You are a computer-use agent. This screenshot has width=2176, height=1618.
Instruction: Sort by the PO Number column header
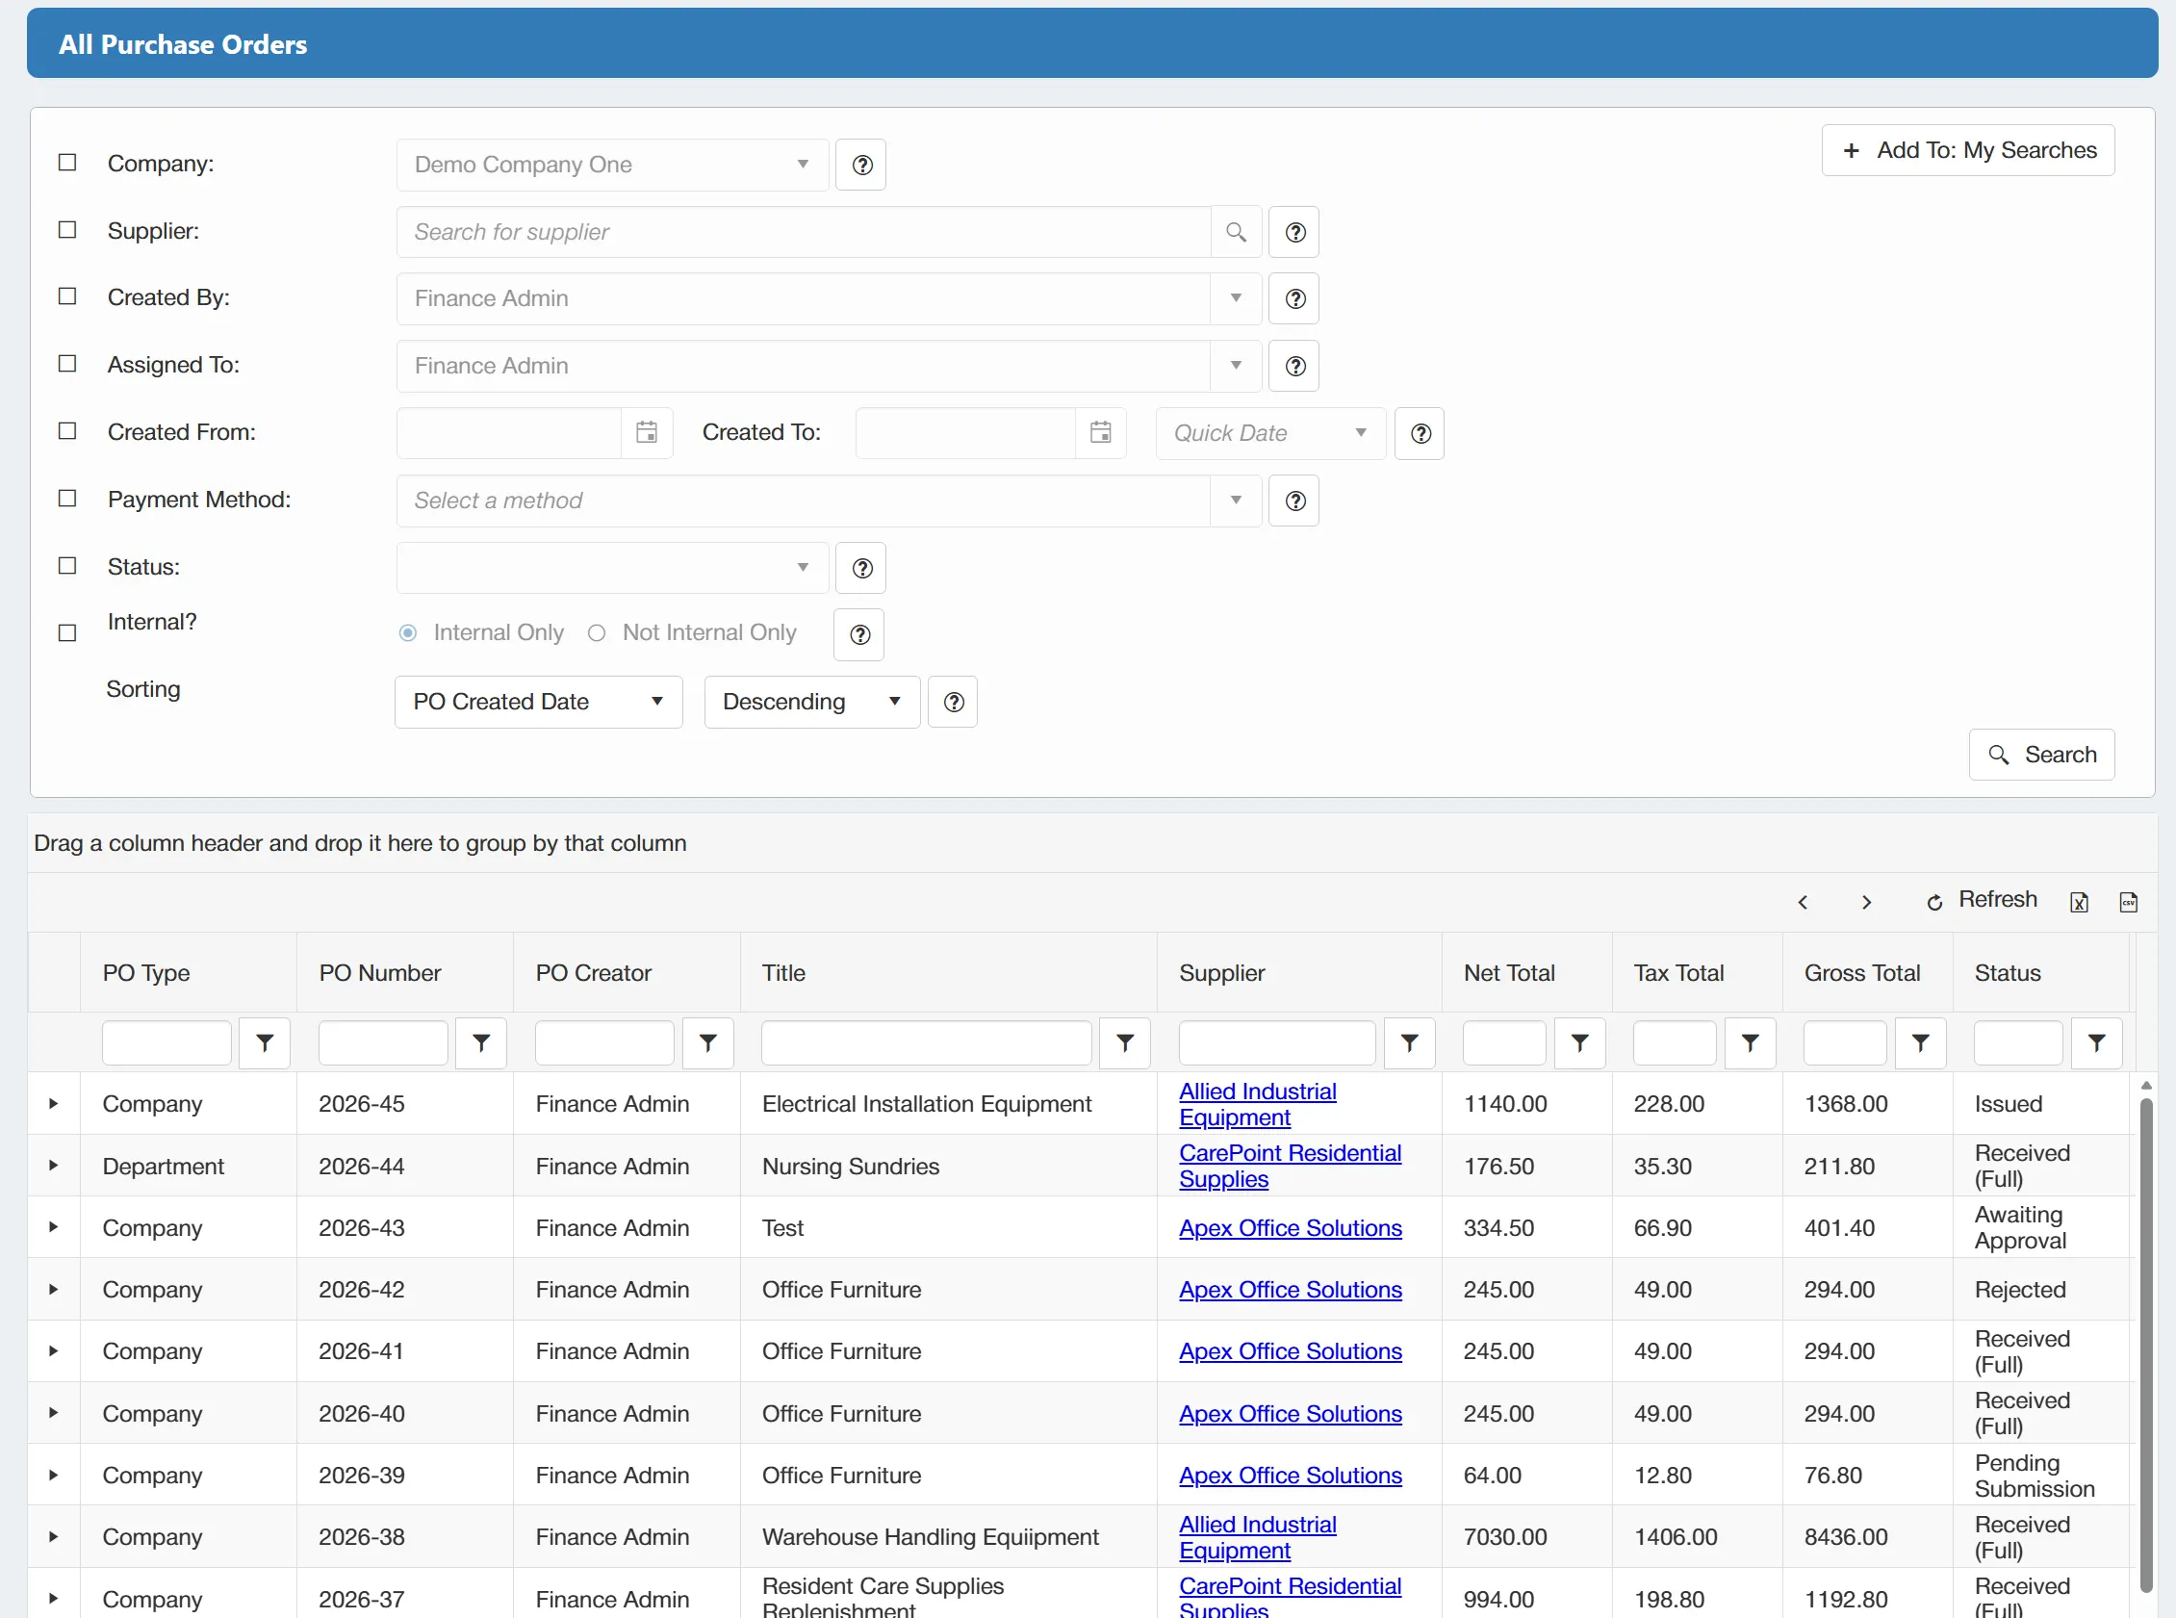pyautogui.click(x=380, y=973)
